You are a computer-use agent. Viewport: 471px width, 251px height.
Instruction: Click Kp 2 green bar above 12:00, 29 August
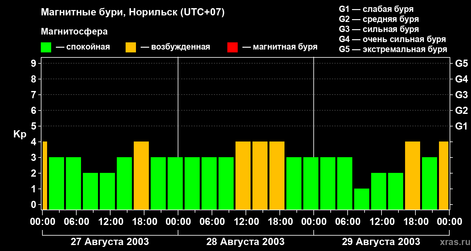click(379, 191)
